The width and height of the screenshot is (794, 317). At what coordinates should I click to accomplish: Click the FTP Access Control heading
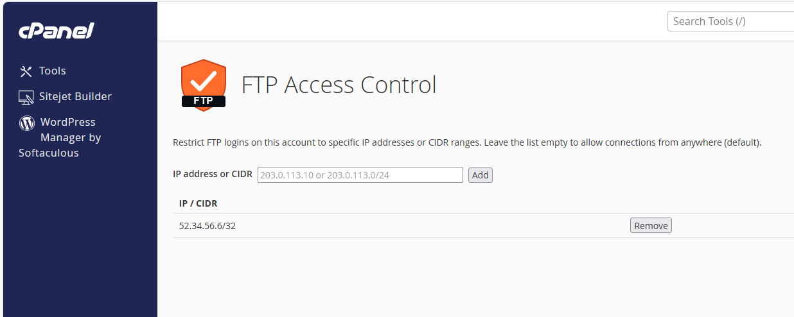pyautogui.click(x=339, y=85)
